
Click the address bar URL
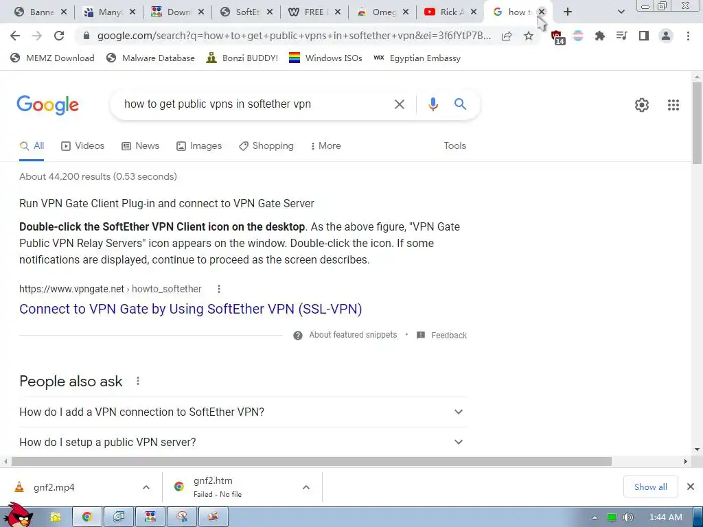pos(294,36)
